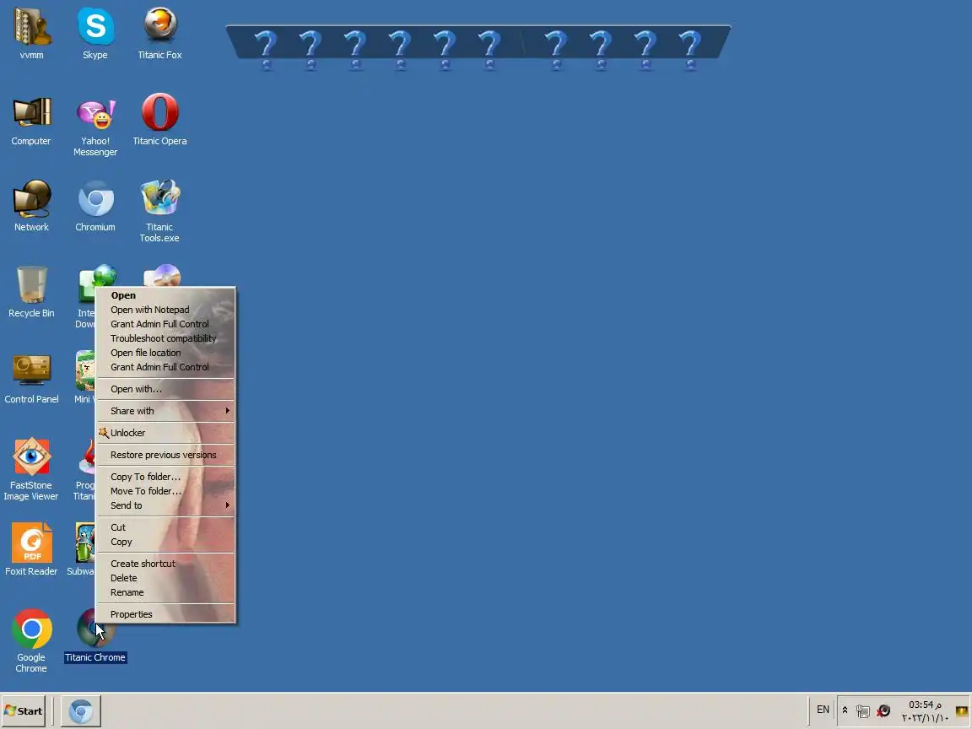
Task: Select Restore previous versions
Action: point(166,455)
